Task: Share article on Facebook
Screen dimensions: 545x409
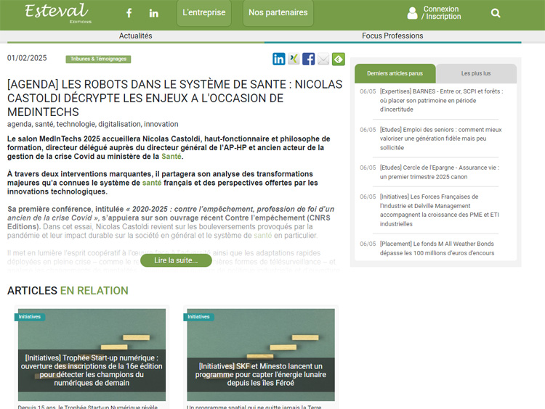Action: 309,59
